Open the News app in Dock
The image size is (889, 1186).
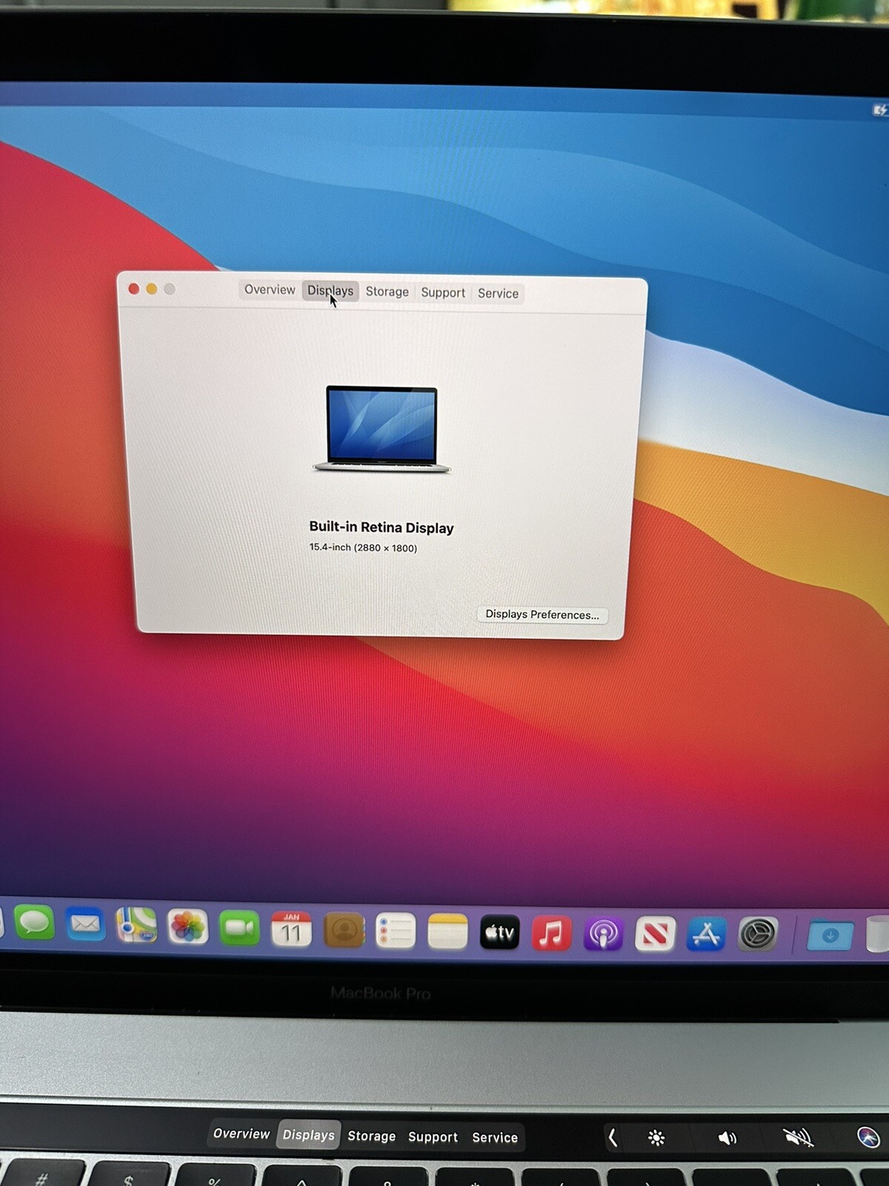click(655, 934)
